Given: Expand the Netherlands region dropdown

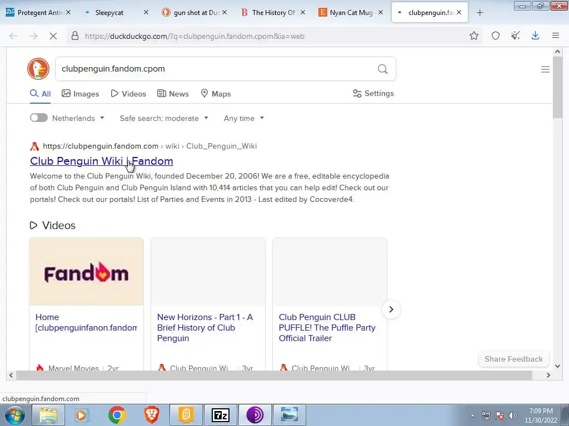Looking at the screenshot, I should [78, 118].
